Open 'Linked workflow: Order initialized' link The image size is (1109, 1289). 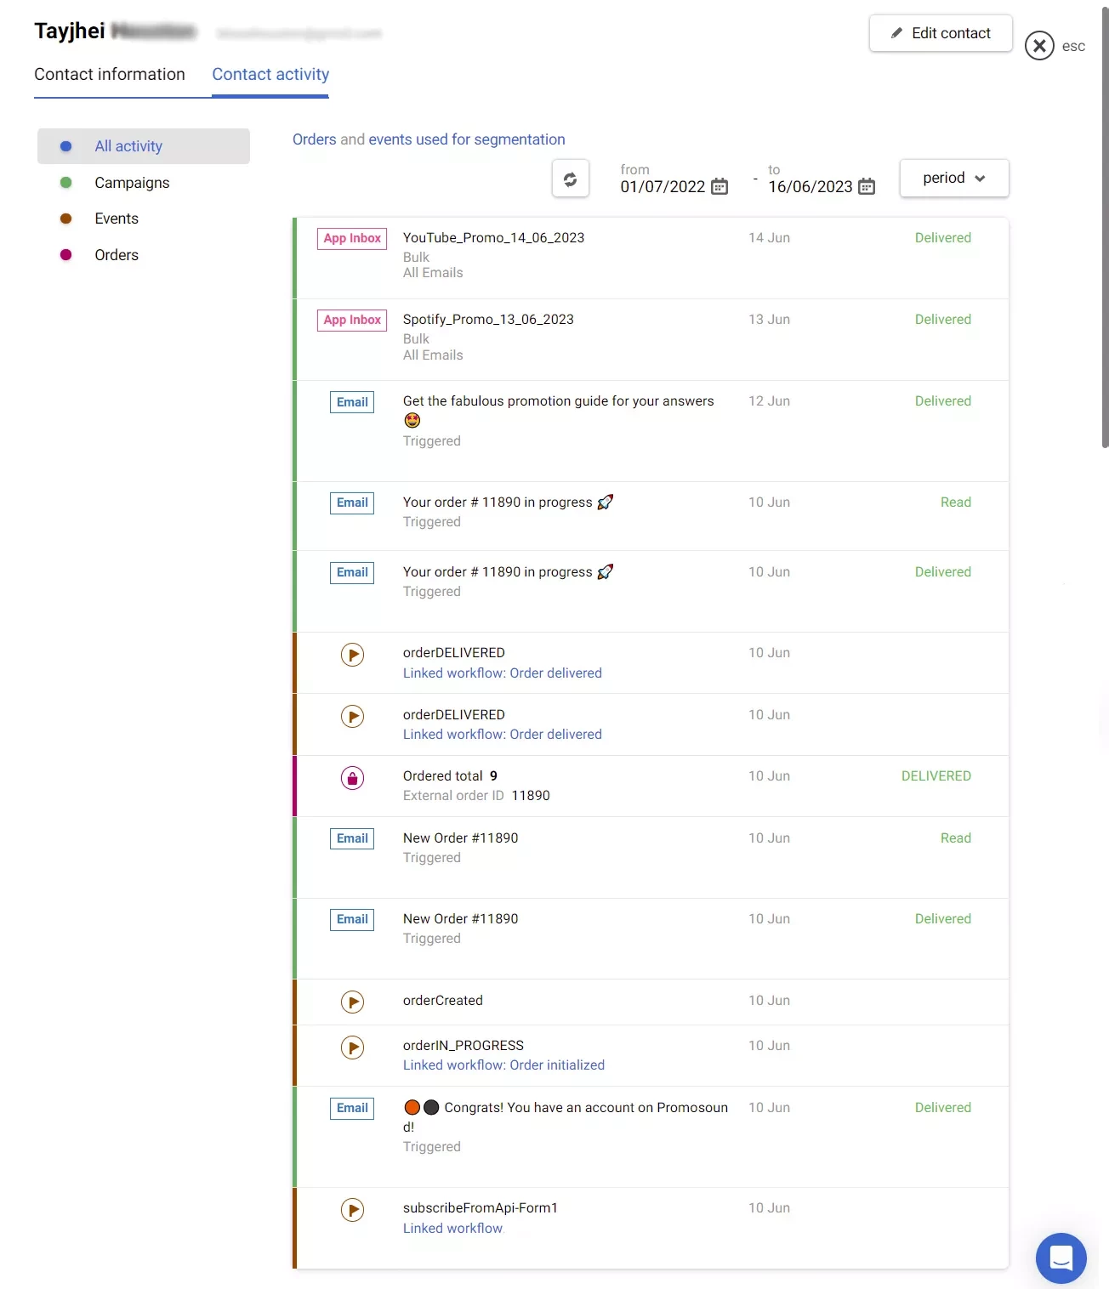coord(503,1065)
